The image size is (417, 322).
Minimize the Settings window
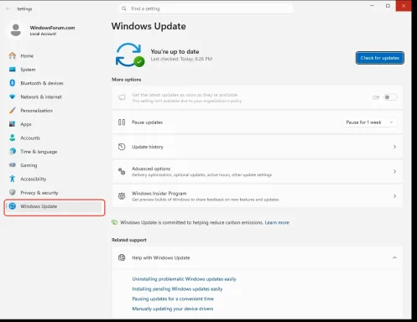[x=372, y=6]
